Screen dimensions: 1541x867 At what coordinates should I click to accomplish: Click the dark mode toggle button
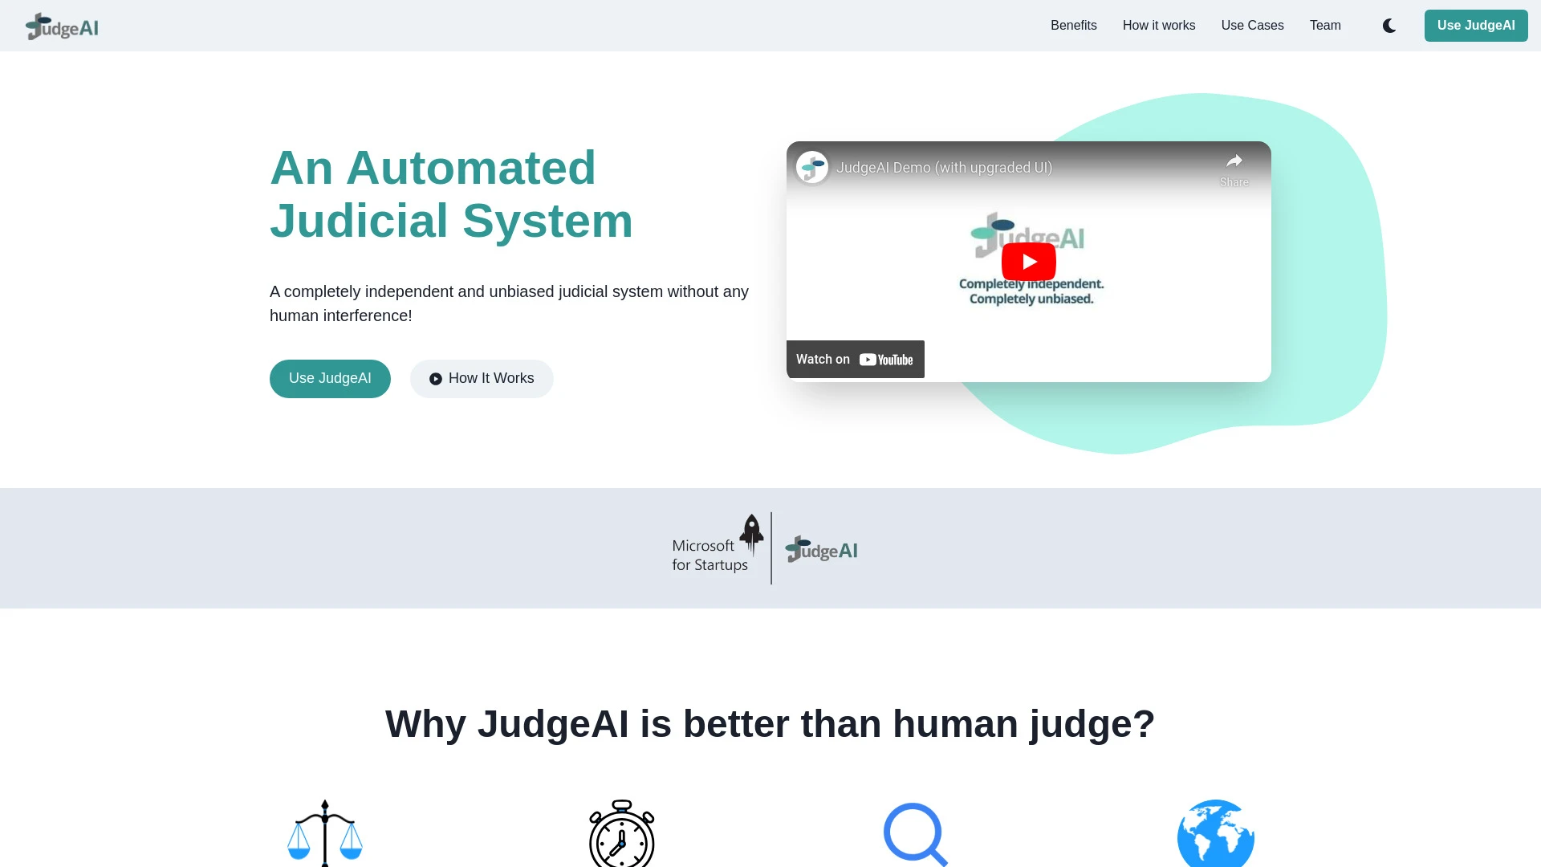pyautogui.click(x=1389, y=26)
